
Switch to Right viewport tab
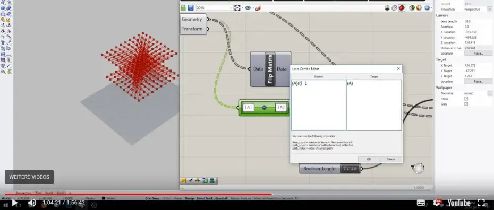tap(60, 192)
